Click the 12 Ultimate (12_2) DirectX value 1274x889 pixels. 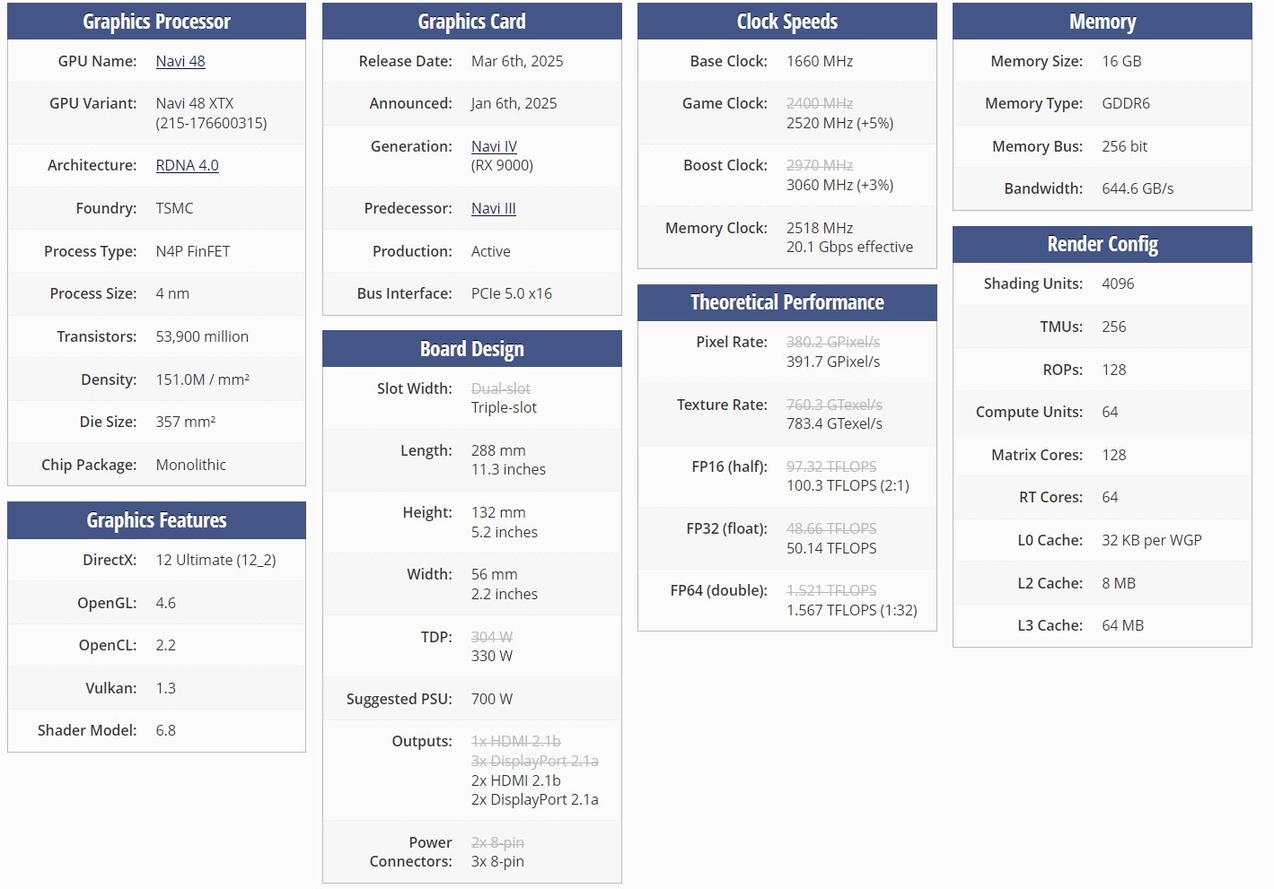click(x=215, y=560)
